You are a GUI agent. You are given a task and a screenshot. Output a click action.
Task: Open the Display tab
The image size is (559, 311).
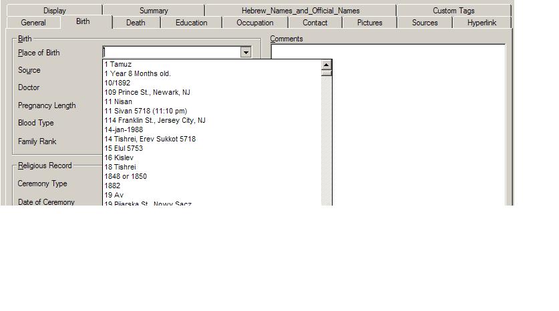[x=55, y=11]
